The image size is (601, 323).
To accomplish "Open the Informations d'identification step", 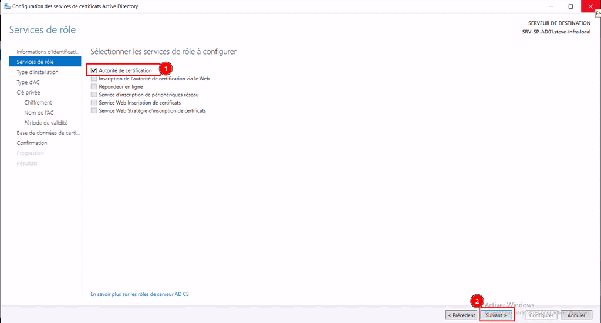I will [48, 52].
